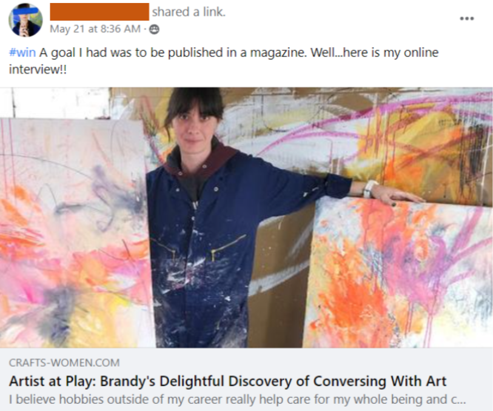Click the maroon hood on her collar

201,160
